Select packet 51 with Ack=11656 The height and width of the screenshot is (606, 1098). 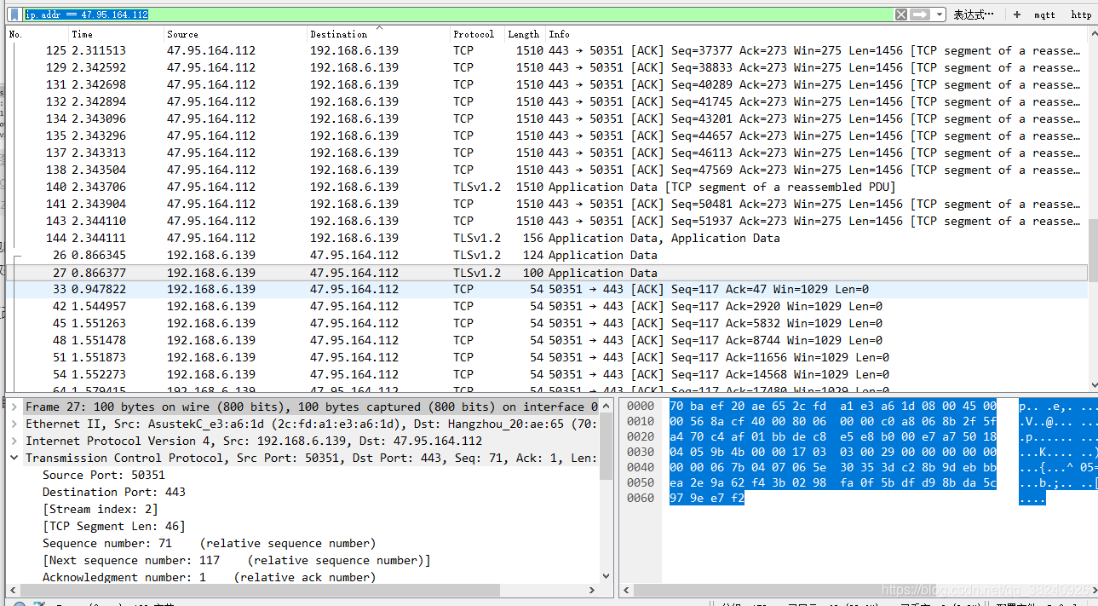[546, 357]
